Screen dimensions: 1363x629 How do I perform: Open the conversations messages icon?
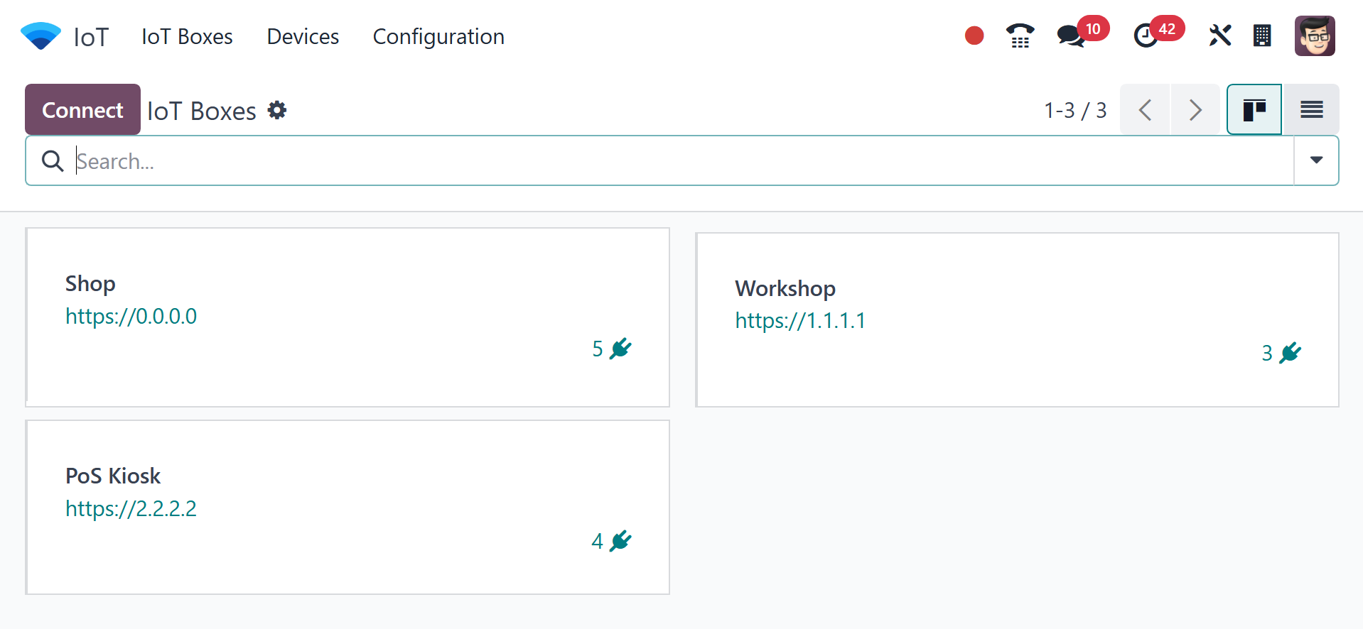(1070, 35)
